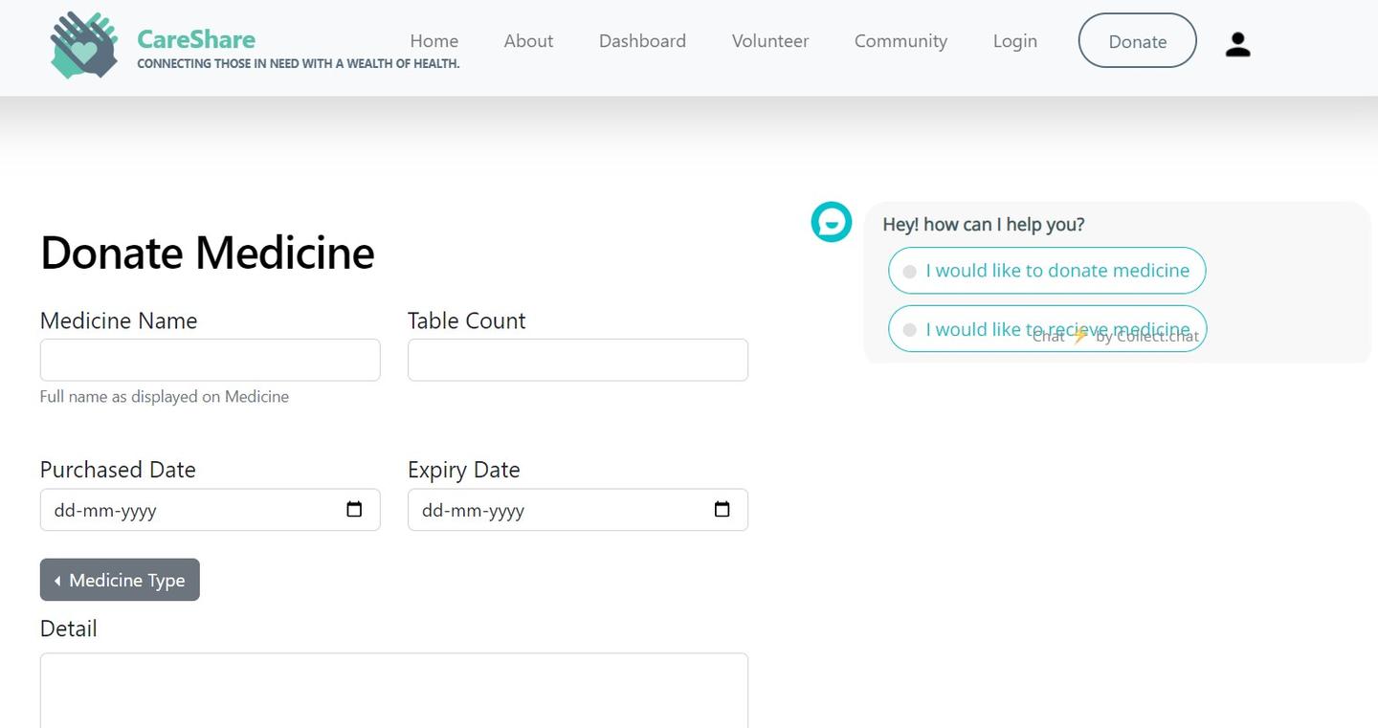
Task: Click the 'Expiry Date' label
Action: (463, 470)
